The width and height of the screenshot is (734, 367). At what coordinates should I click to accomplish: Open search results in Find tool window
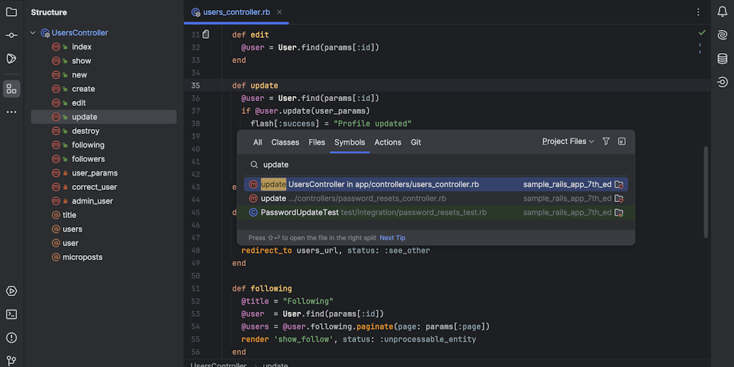pos(621,142)
